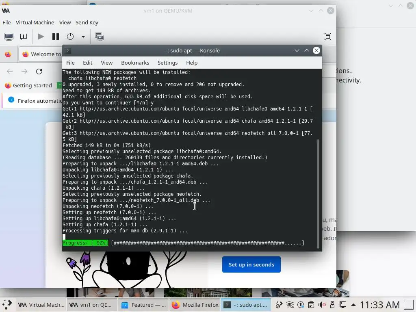Reload the Firefox page

point(39,71)
